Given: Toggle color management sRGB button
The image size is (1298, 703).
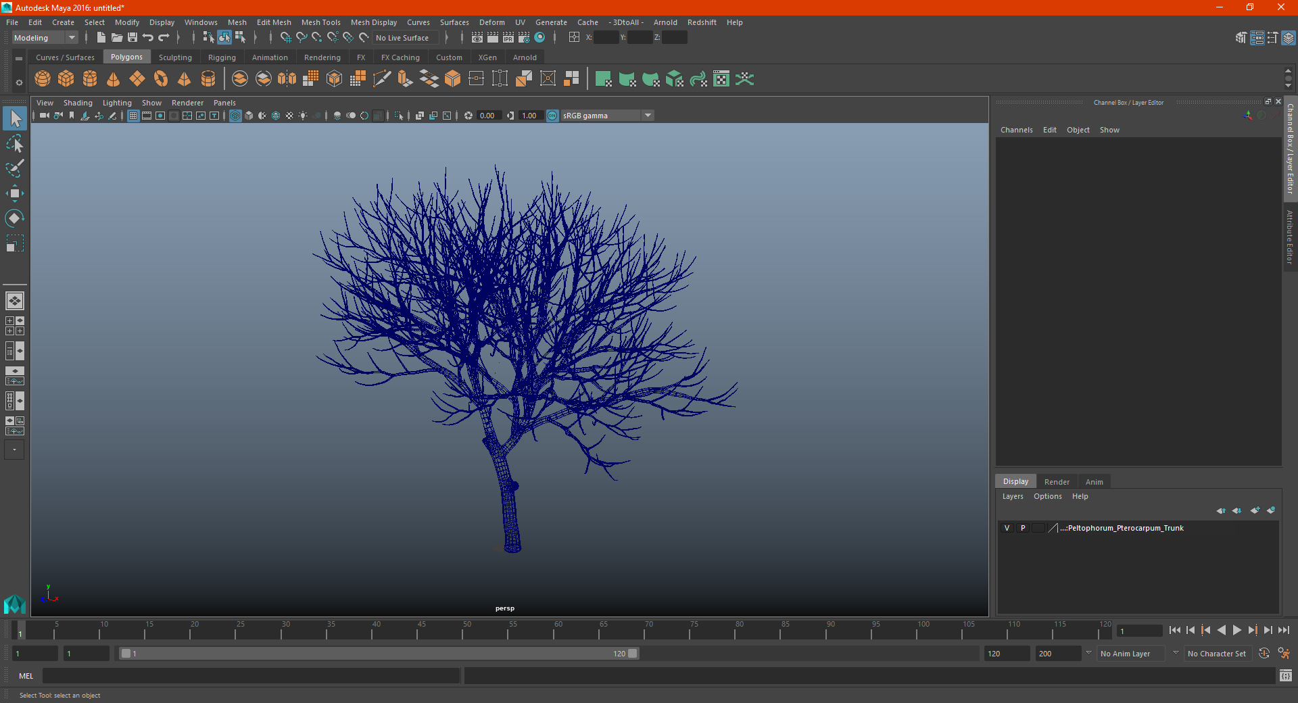Looking at the screenshot, I should point(552,116).
